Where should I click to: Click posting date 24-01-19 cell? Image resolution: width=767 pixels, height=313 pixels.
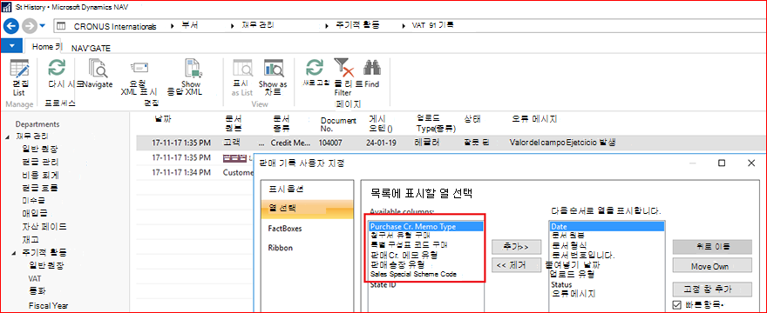click(381, 143)
